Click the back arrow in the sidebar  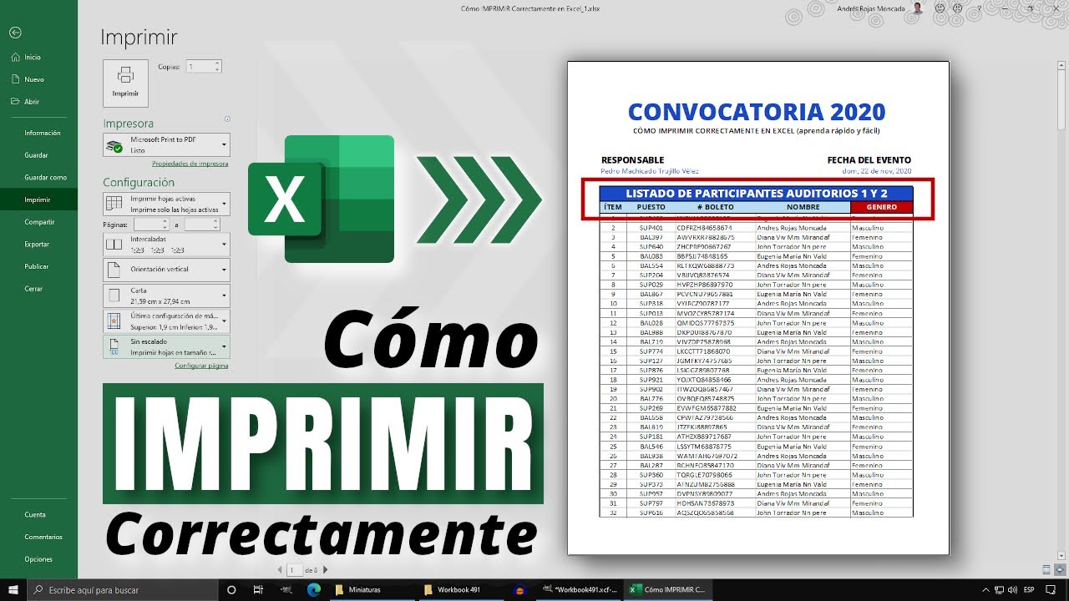[15, 33]
